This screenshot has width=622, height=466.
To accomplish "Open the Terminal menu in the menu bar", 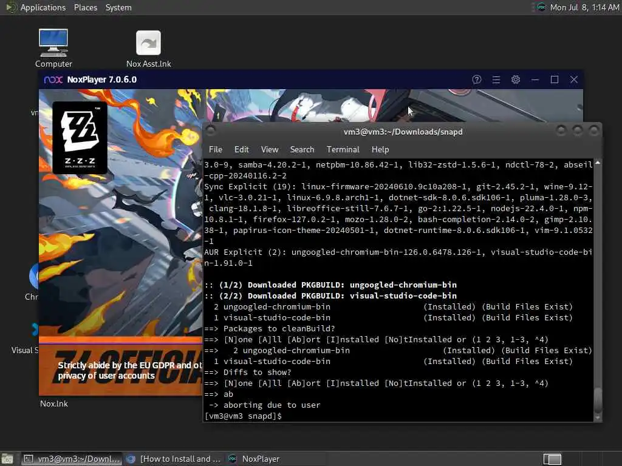I will (x=343, y=149).
